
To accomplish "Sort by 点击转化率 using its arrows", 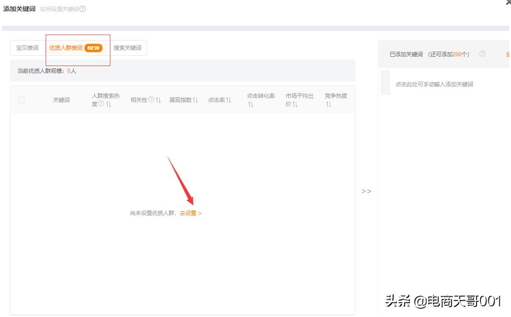I will 252,104.
